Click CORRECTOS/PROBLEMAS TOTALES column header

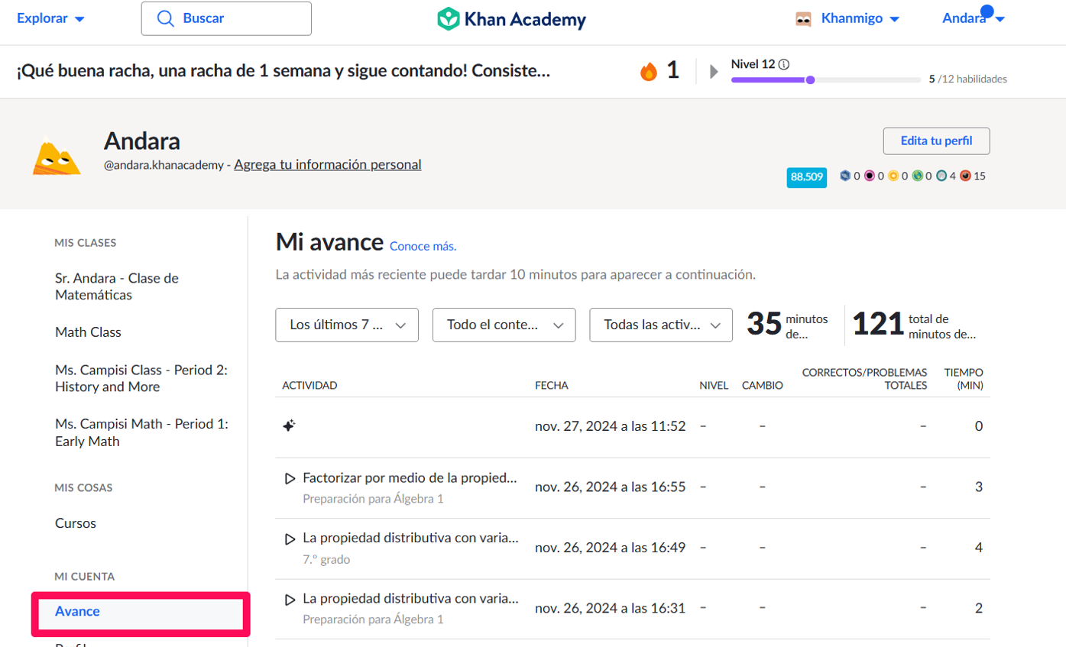click(x=864, y=379)
